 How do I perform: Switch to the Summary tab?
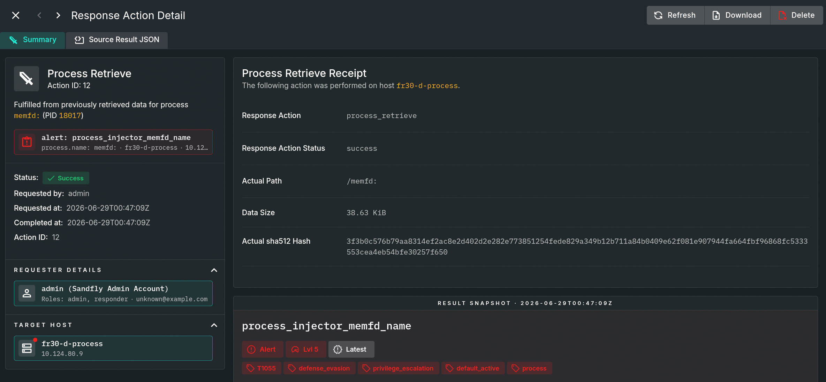[x=32, y=40]
